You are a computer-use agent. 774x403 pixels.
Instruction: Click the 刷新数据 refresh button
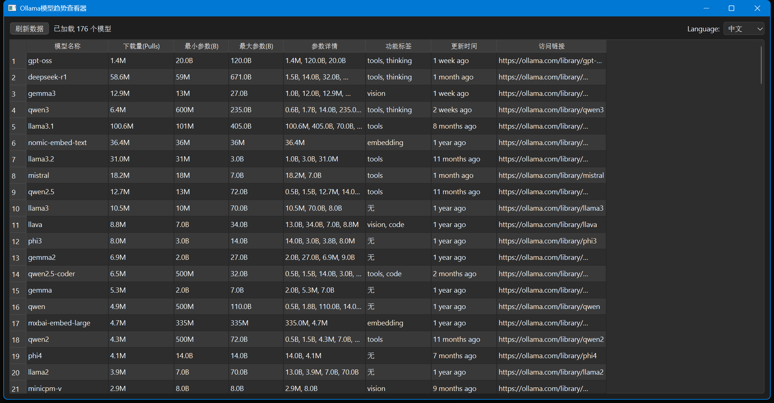30,29
